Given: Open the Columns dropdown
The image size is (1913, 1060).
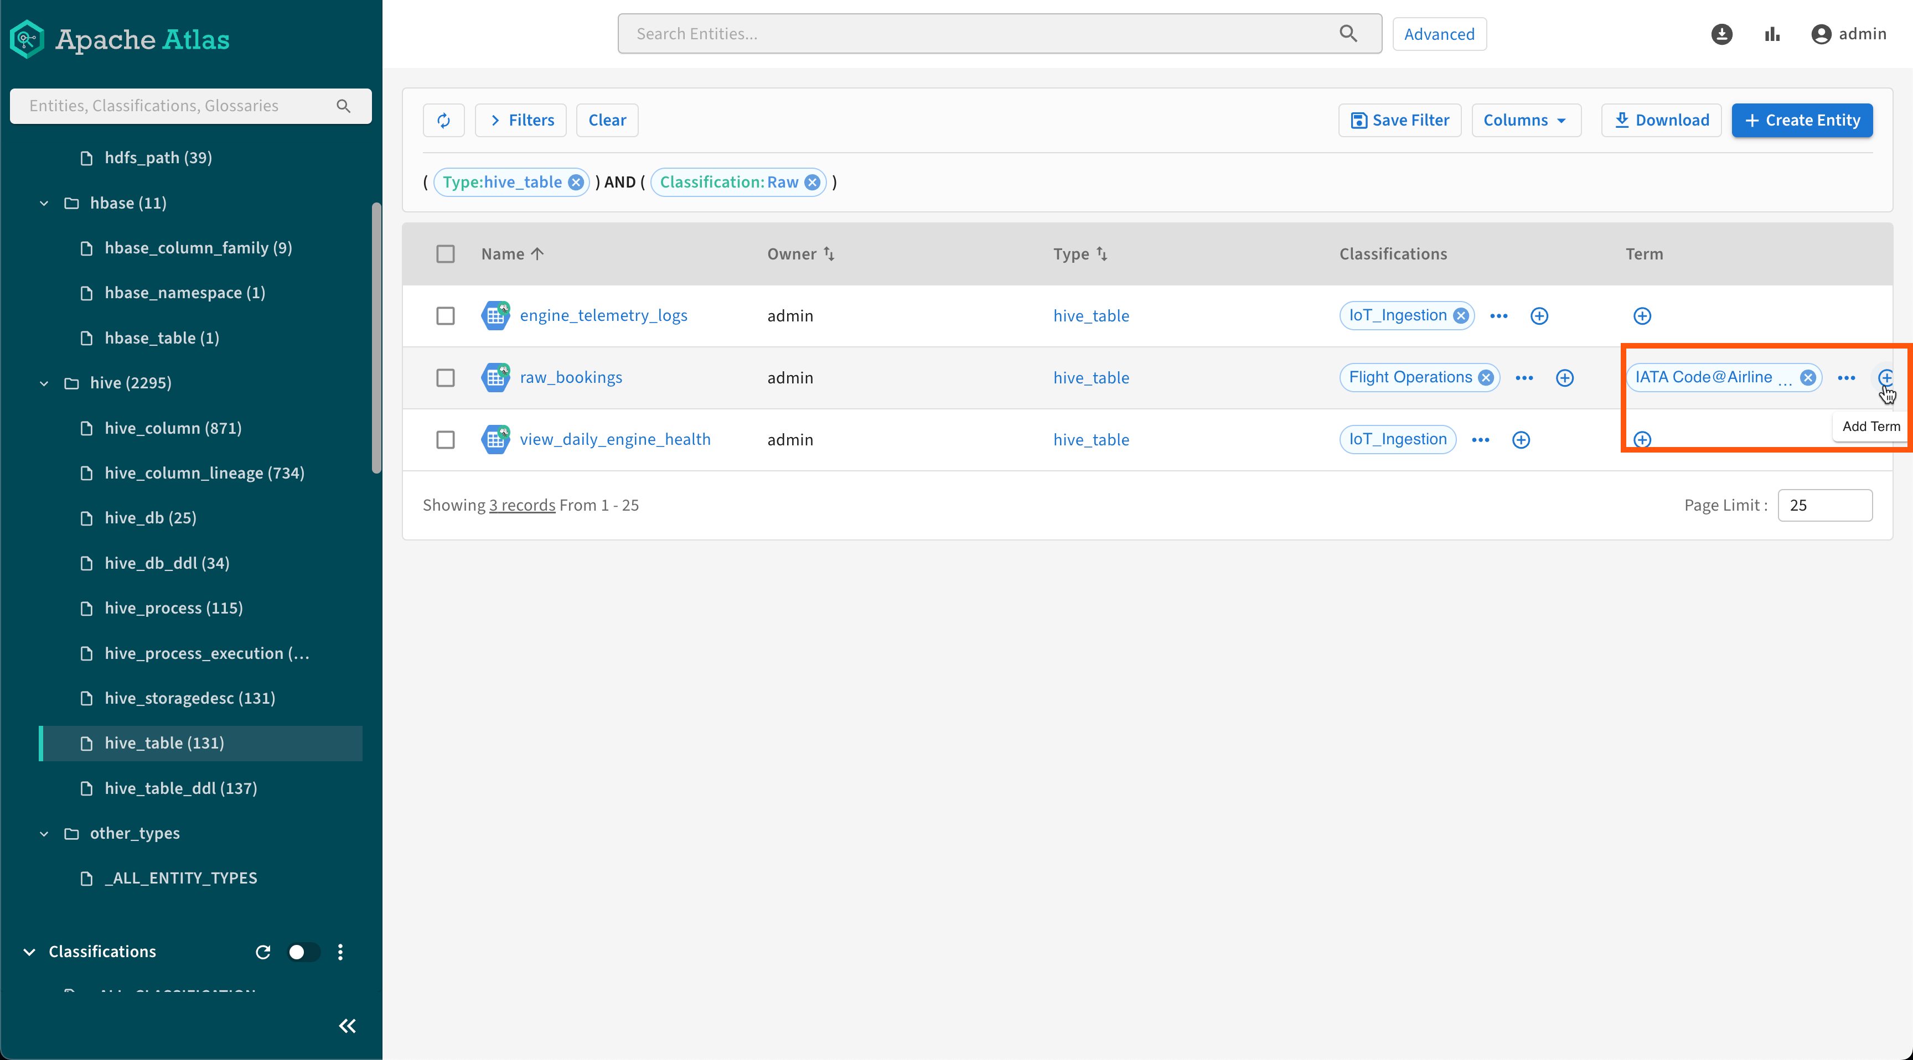Looking at the screenshot, I should [x=1526, y=120].
